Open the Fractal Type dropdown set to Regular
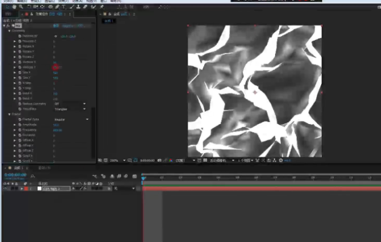The image size is (381, 242). click(x=71, y=119)
